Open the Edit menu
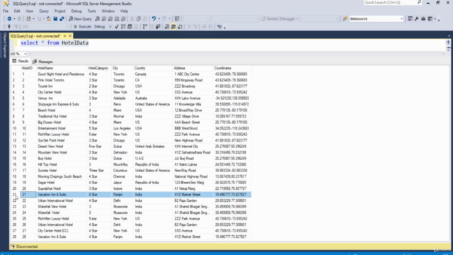453x255 pixels. tap(17, 11)
